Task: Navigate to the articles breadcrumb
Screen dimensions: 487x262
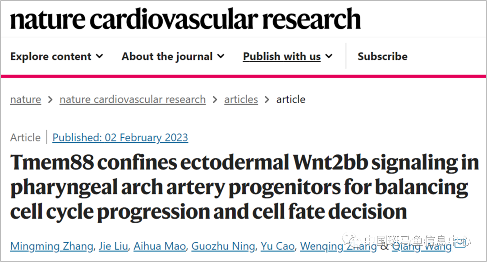Action: pyautogui.click(x=241, y=99)
